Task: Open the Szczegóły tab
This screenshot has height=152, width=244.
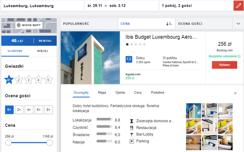Action: [x=81, y=93]
